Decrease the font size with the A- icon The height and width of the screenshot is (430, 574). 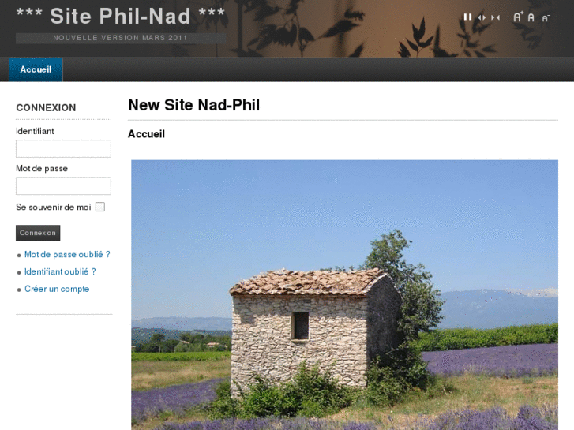(546, 18)
